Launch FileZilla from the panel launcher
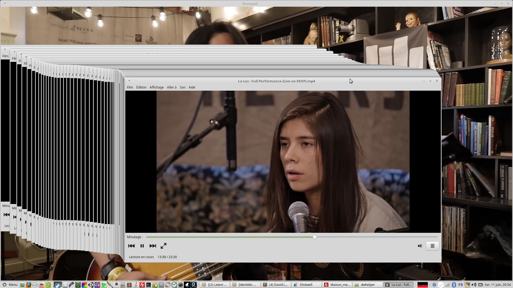Screen dimensions: 513x288 142,285
